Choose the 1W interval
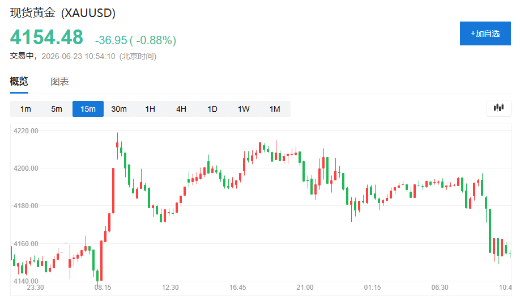The height and width of the screenshot is (304, 520). click(x=244, y=109)
